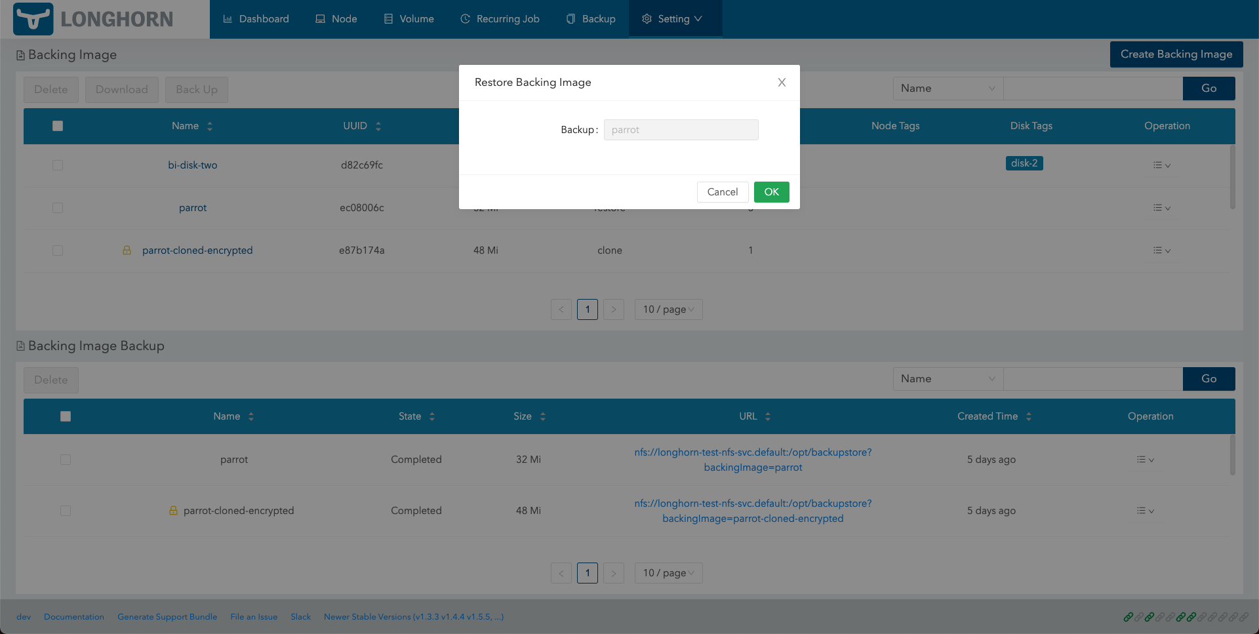Sort backups by State column
1259x634 pixels.
[x=431, y=416]
